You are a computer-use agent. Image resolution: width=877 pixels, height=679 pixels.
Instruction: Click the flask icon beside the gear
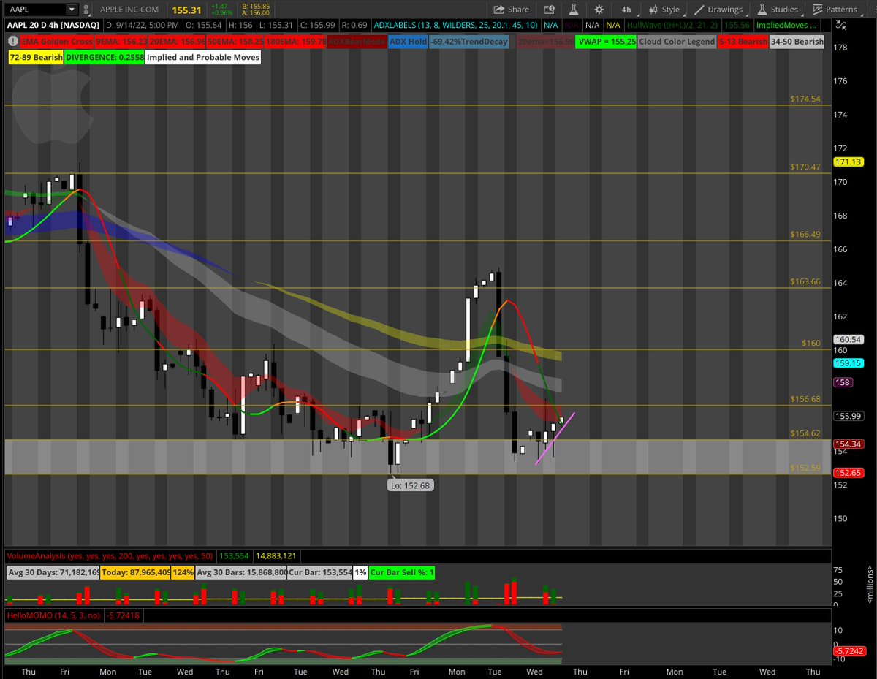click(x=574, y=10)
